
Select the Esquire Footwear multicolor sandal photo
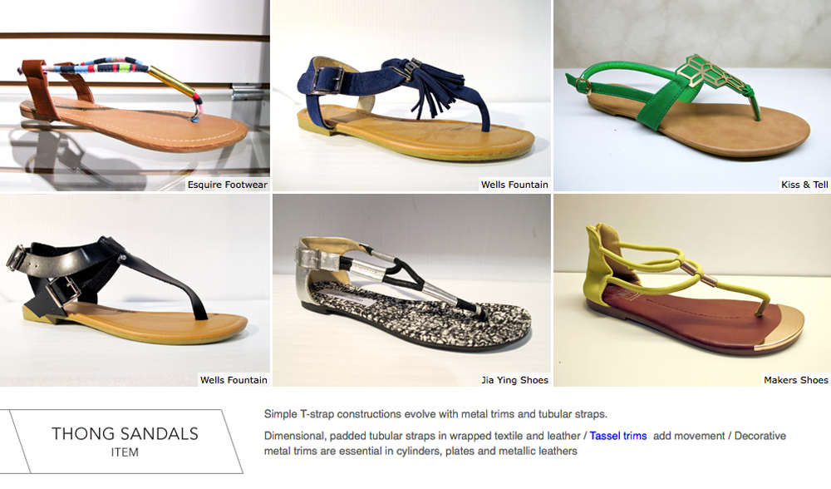[x=135, y=96]
